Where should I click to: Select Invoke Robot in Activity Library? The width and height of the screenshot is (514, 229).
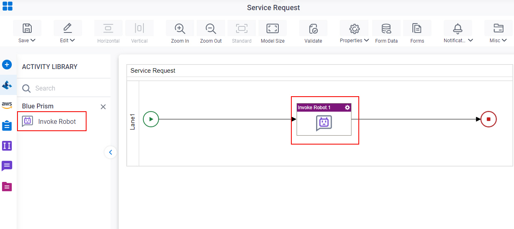(52, 121)
